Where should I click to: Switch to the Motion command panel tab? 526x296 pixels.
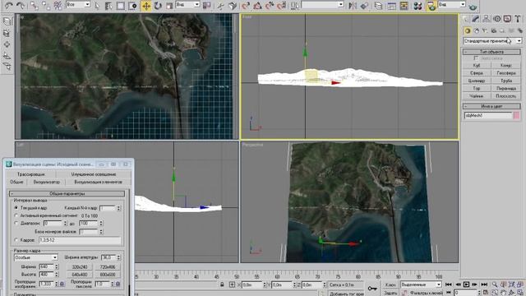[x=496, y=19]
